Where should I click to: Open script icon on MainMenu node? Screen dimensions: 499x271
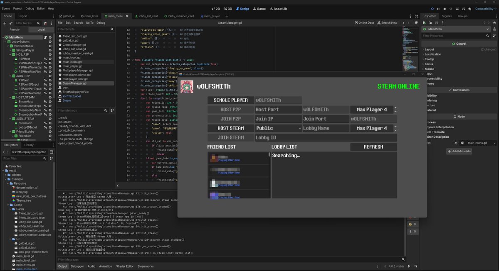pyautogui.click(x=45, y=37)
